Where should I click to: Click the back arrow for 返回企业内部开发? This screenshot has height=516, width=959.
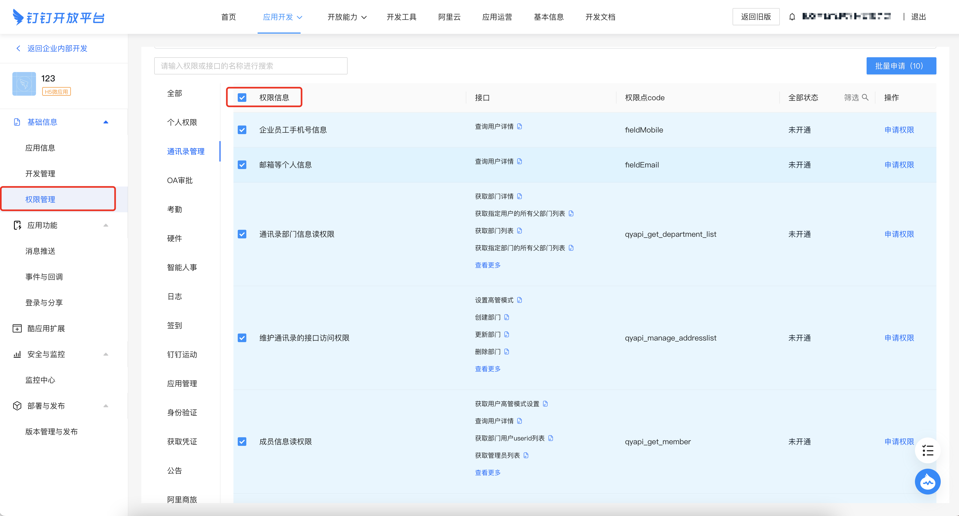tap(18, 48)
